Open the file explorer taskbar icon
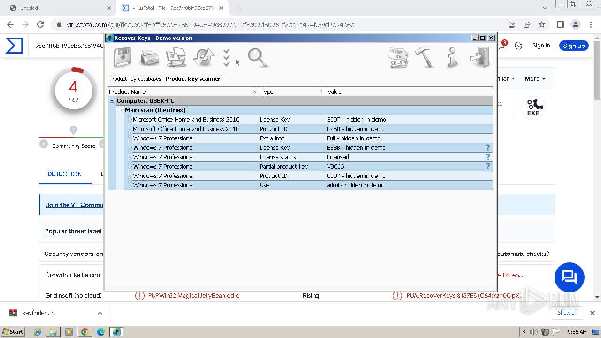601x338 pixels. [53, 332]
